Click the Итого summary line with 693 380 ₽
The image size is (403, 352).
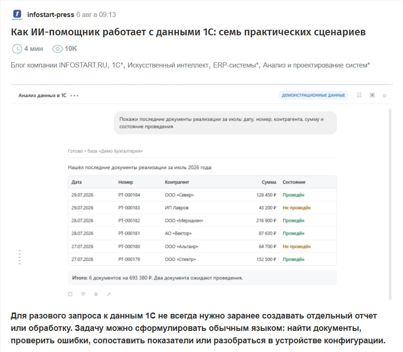pos(202,278)
